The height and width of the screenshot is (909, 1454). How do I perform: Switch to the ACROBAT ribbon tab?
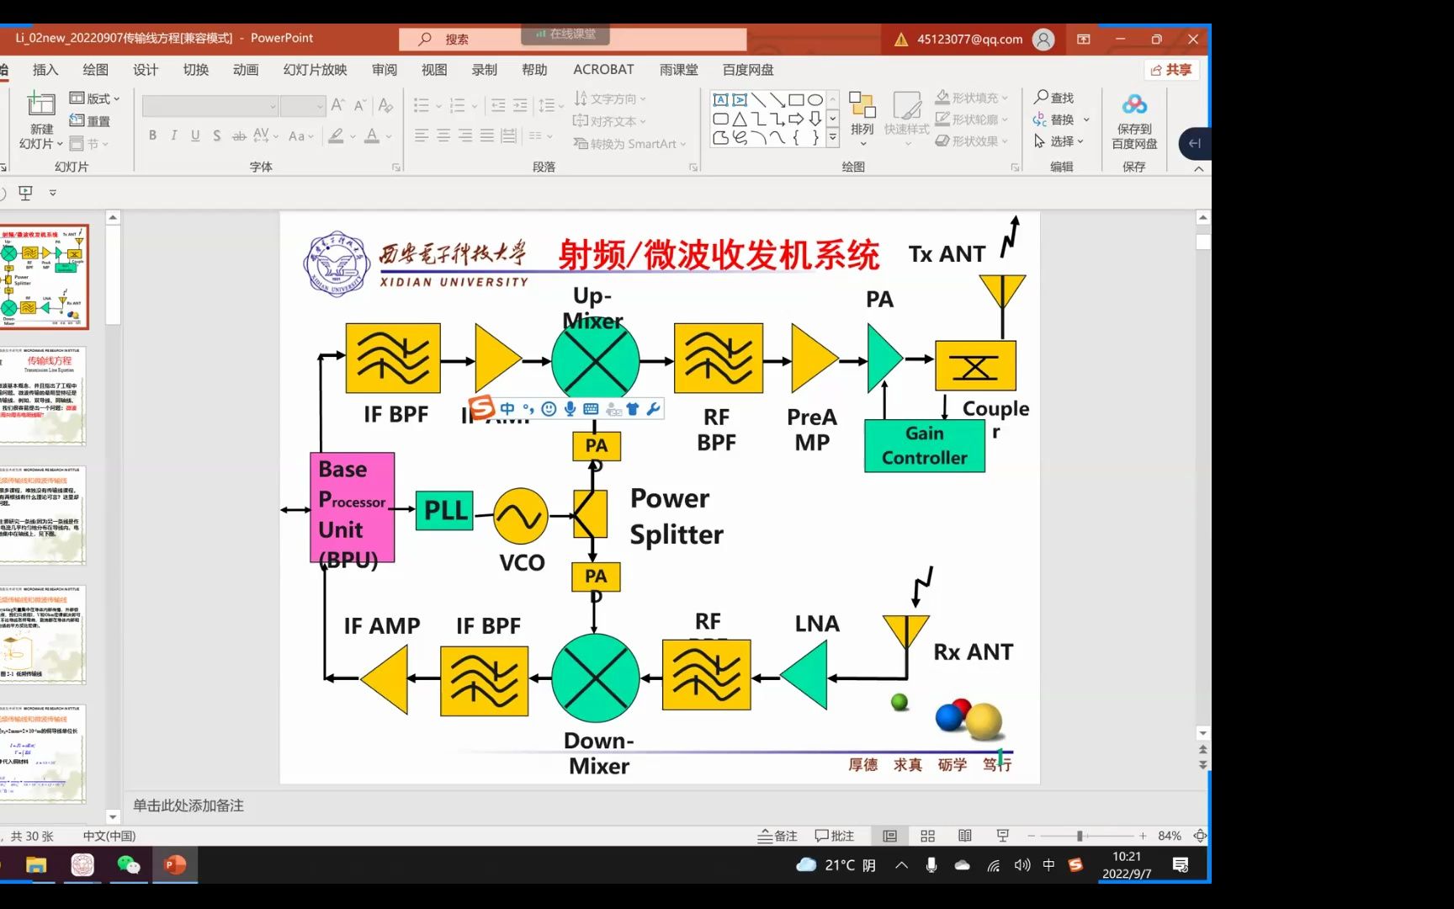(603, 69)
